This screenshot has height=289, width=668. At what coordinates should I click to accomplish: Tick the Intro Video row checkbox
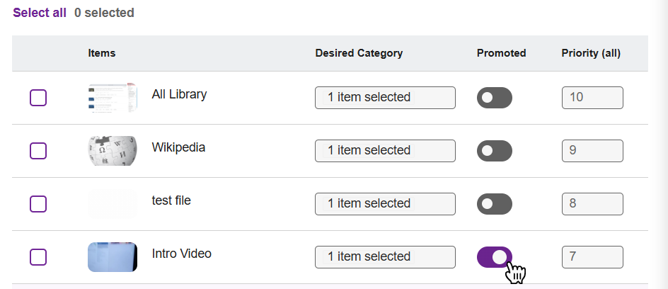pos(38,256)
